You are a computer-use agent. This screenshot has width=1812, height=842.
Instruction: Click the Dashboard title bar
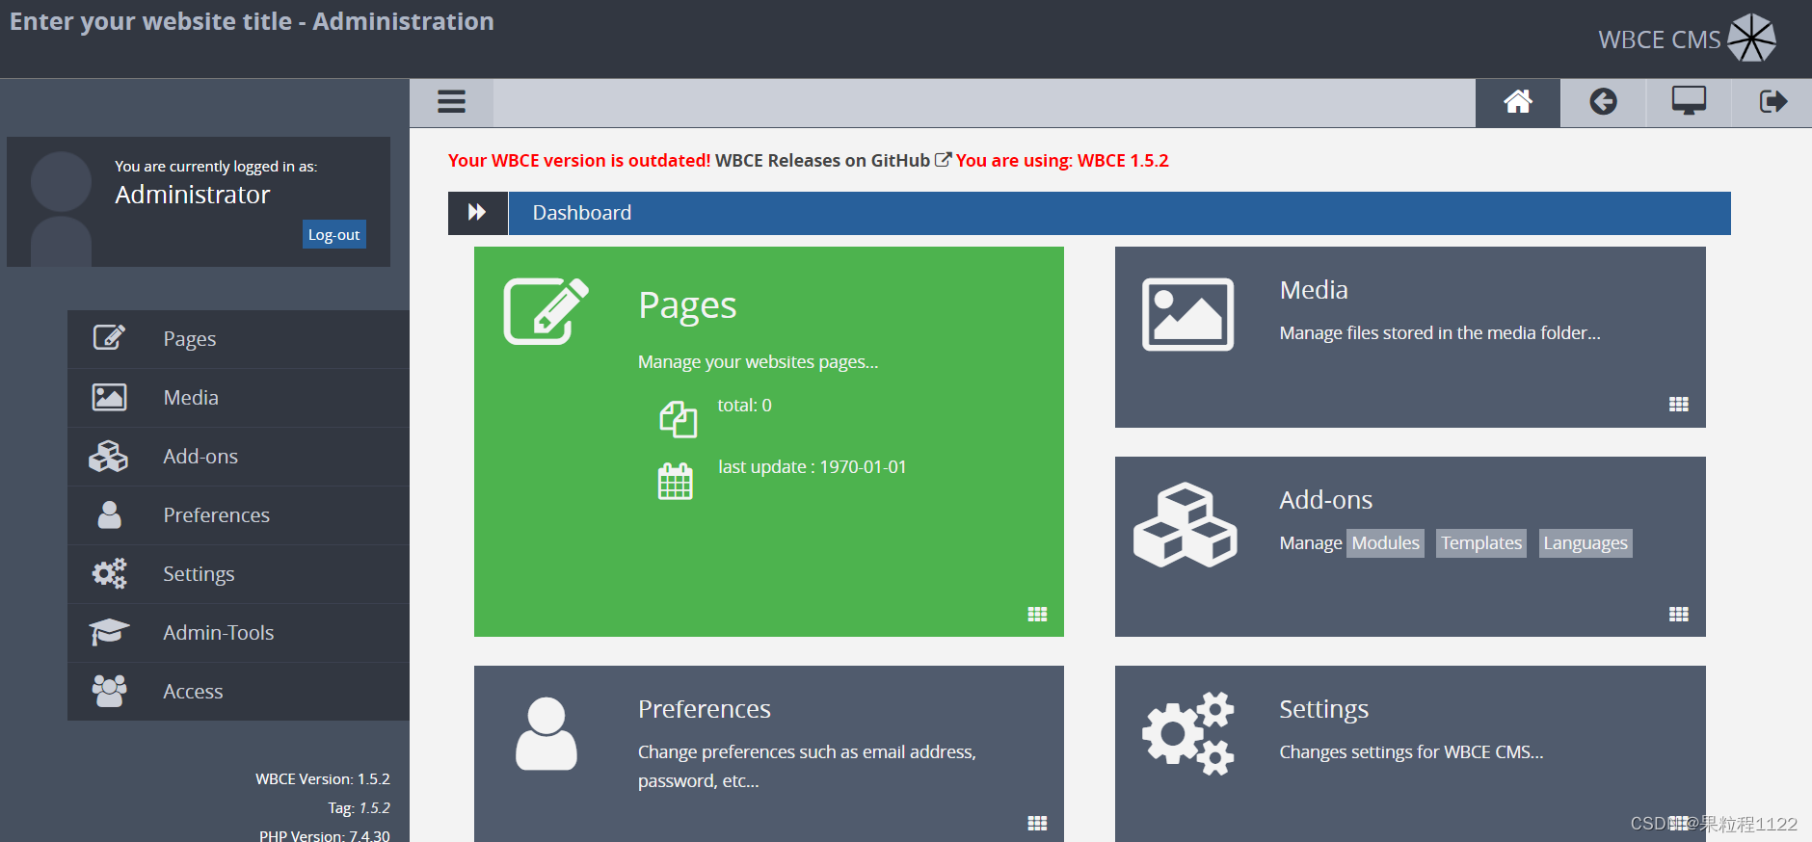coord(1119,213)
